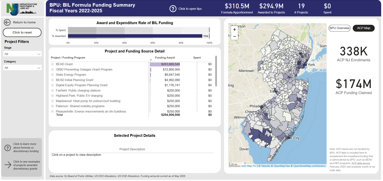Select the ACP Map toggle button

[364, 28]
